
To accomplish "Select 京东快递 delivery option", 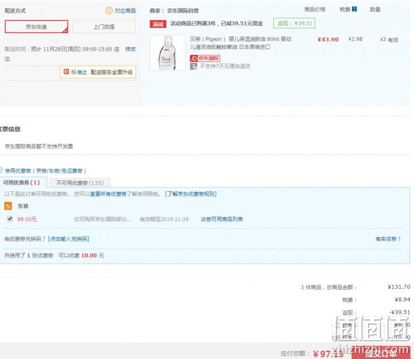I will coord(36,26).
